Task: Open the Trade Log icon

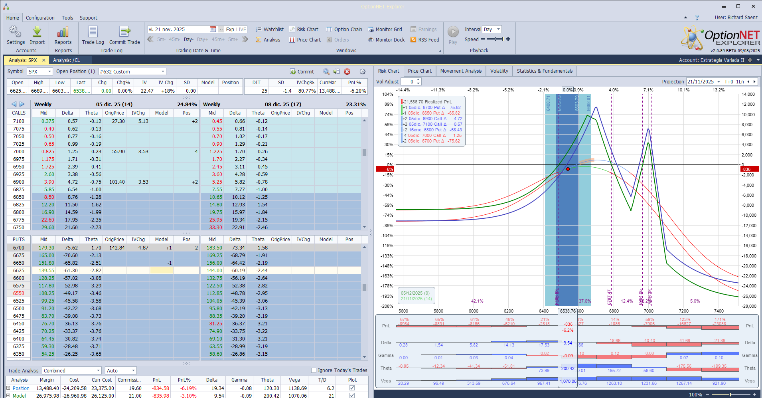Action: tap(93, 32)
